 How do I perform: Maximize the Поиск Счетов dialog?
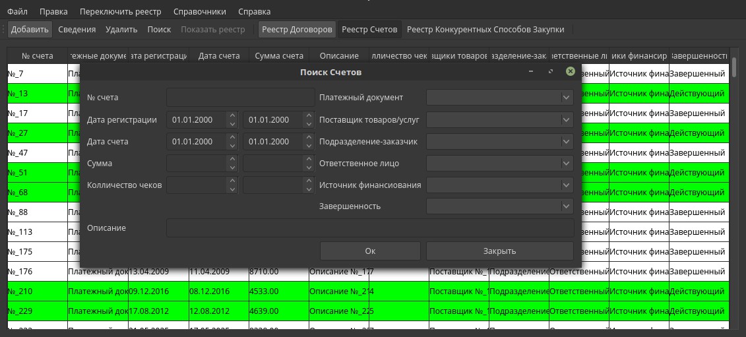coord(551,71)
